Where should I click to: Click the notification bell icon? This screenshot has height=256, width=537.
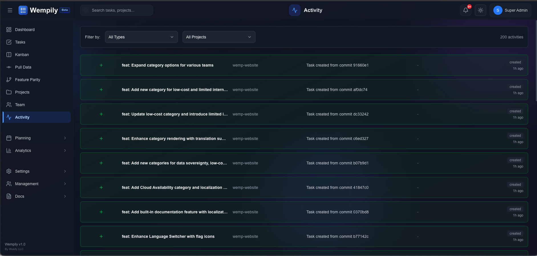[x=465, y=10]
